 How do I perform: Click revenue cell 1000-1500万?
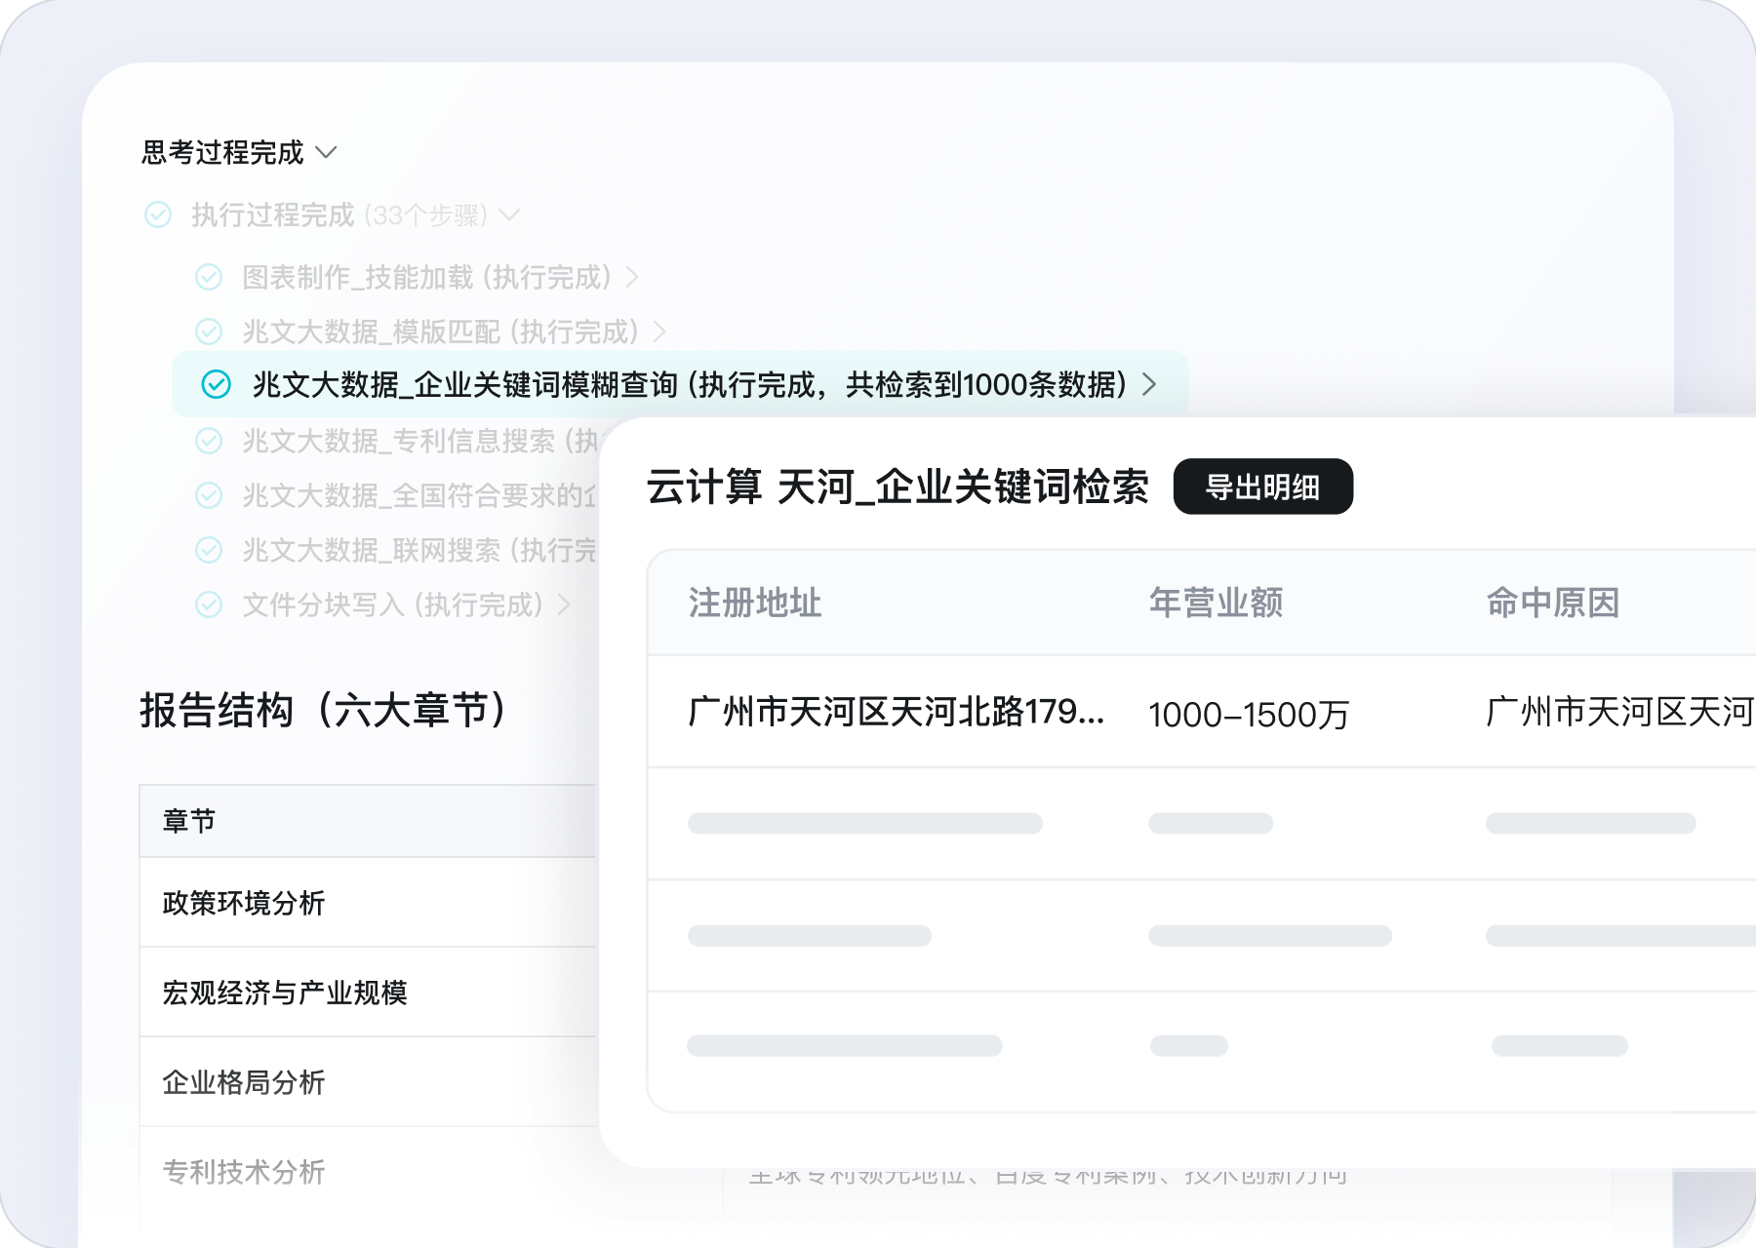(x=1249, y=715)
